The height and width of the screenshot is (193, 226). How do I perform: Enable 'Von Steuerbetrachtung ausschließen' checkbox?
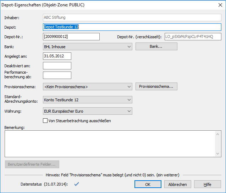(45, 121)
